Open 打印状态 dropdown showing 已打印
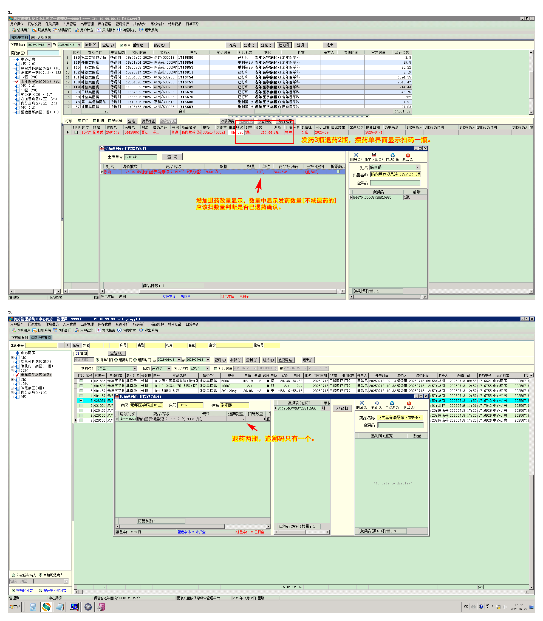Image resolution: width=543 pixels, height=621 pixels. coord(208,369)
